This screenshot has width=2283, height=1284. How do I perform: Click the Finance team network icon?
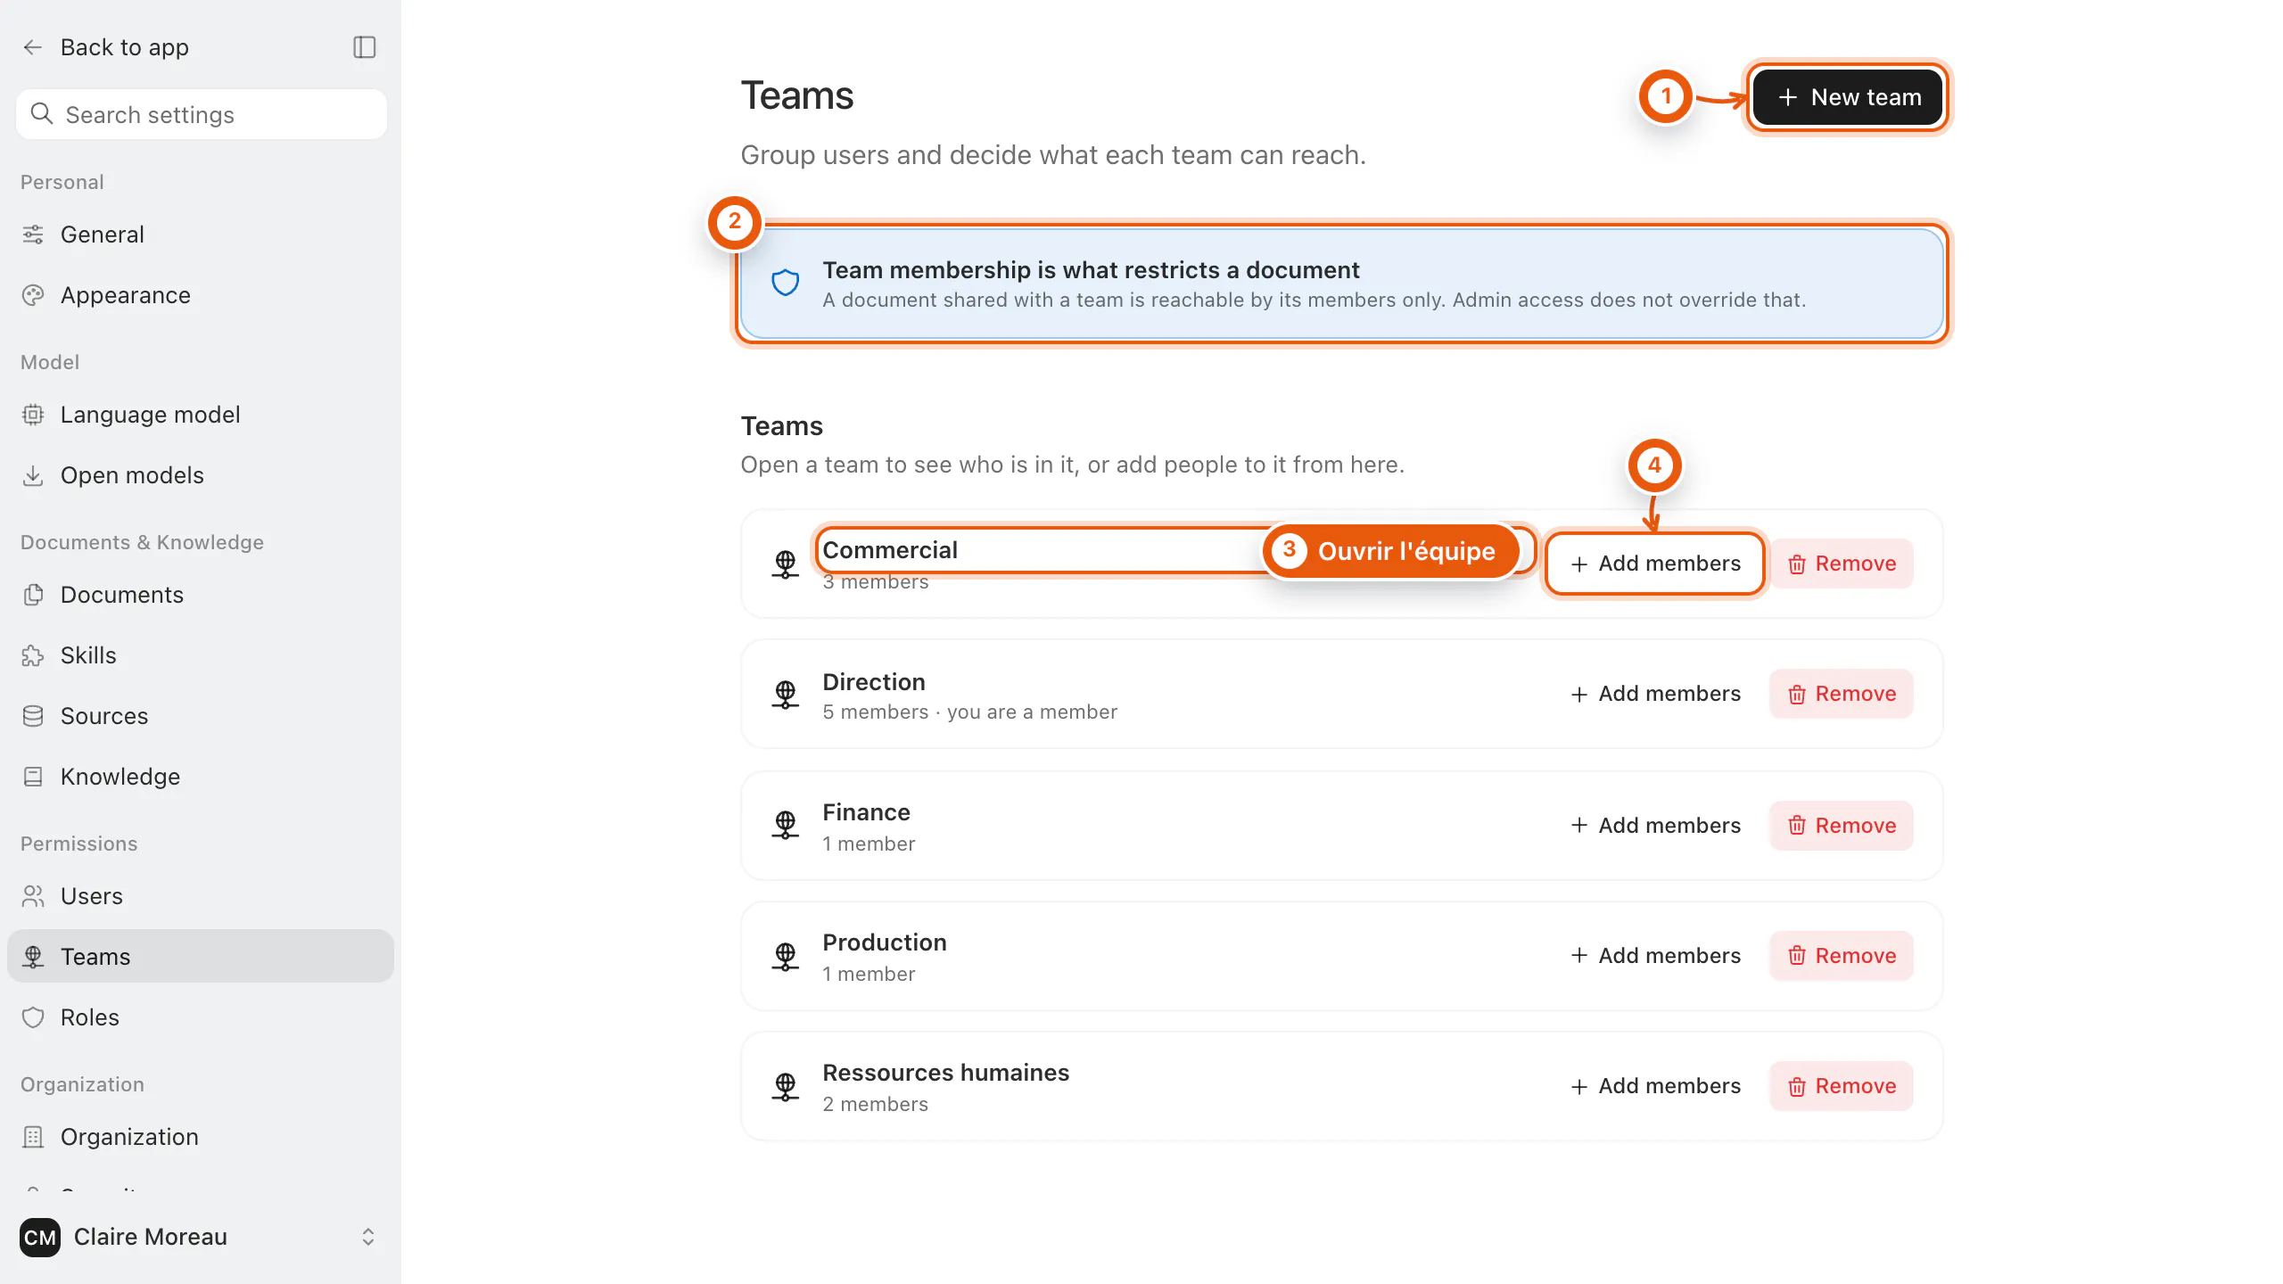pos(785,826)
